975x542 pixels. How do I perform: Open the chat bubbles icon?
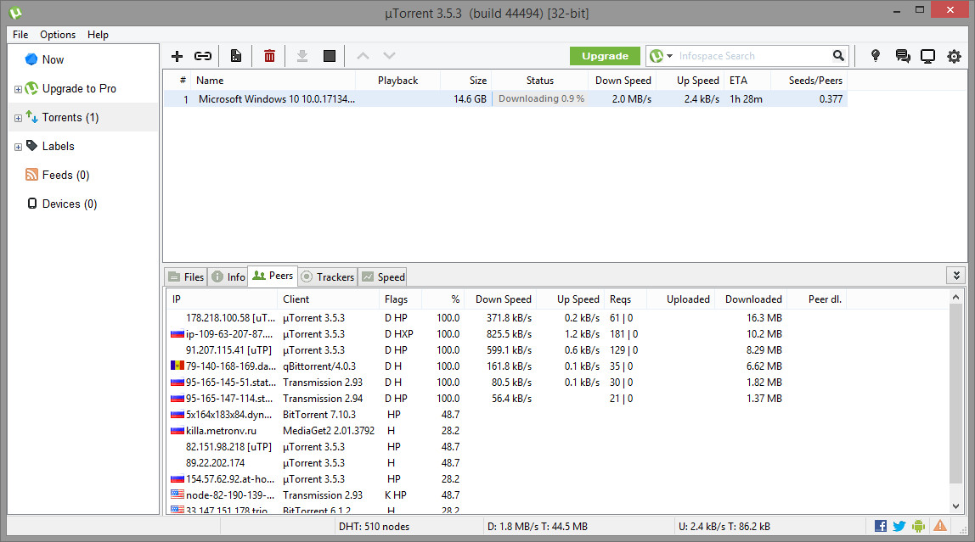pyautogui.click(x=903, y=56)
